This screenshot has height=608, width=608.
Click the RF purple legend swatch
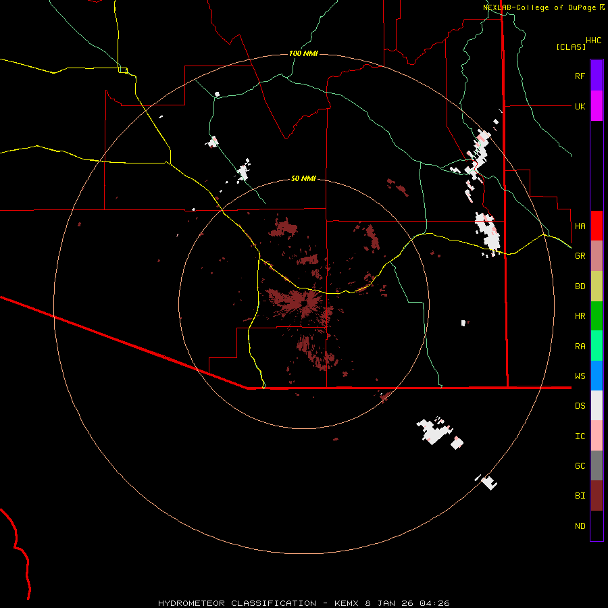pyautogui.click(x=597, y=76)
